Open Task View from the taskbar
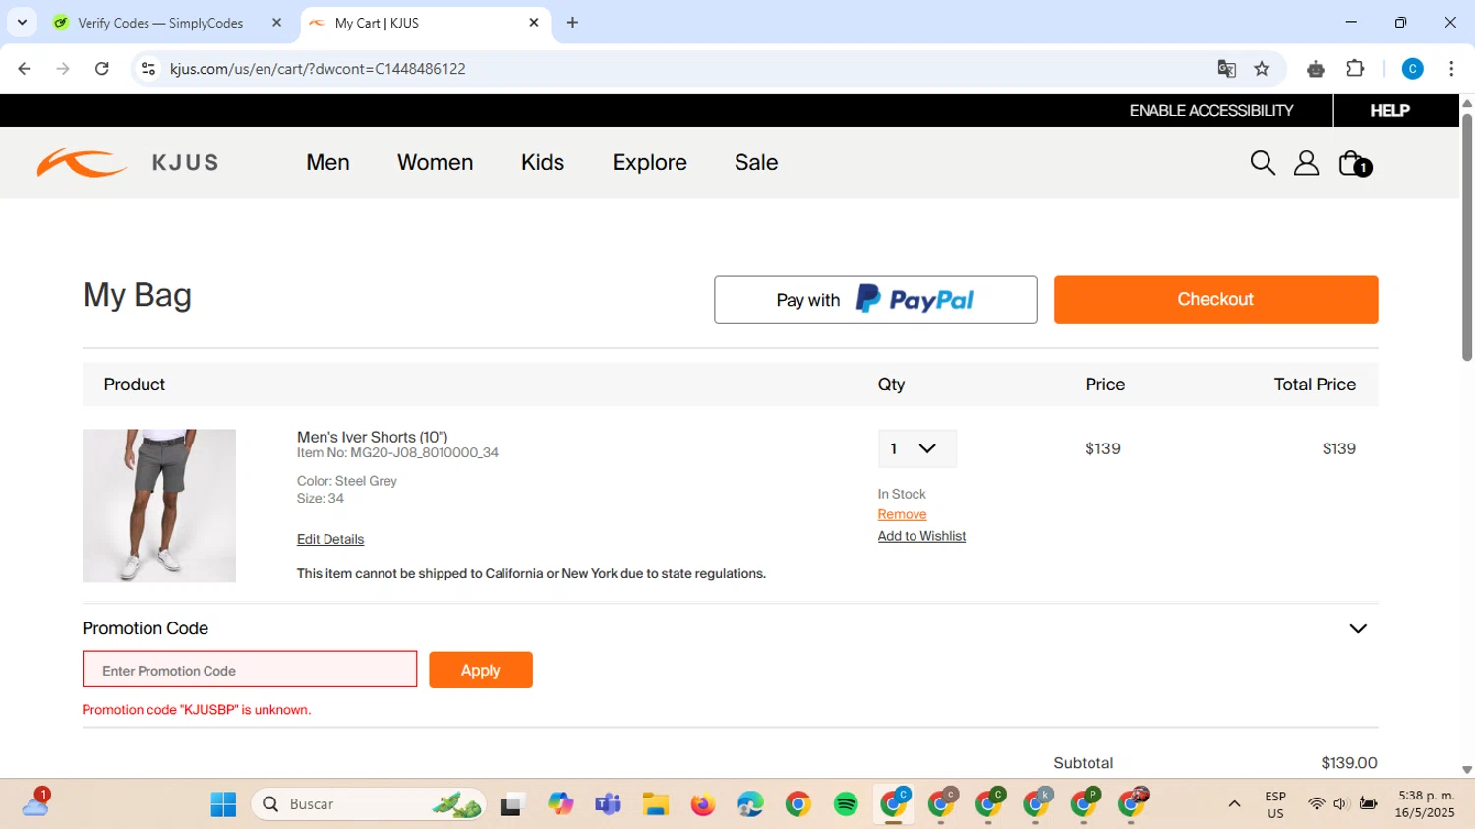 [x=512, y=804]
